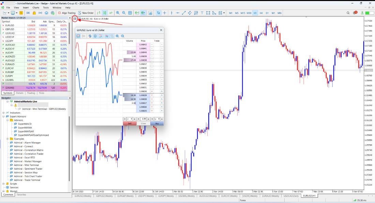Viewport: 375px width, 203px height.
Task: Zoom out on the main chart
Action: click(x=124, y=13)
